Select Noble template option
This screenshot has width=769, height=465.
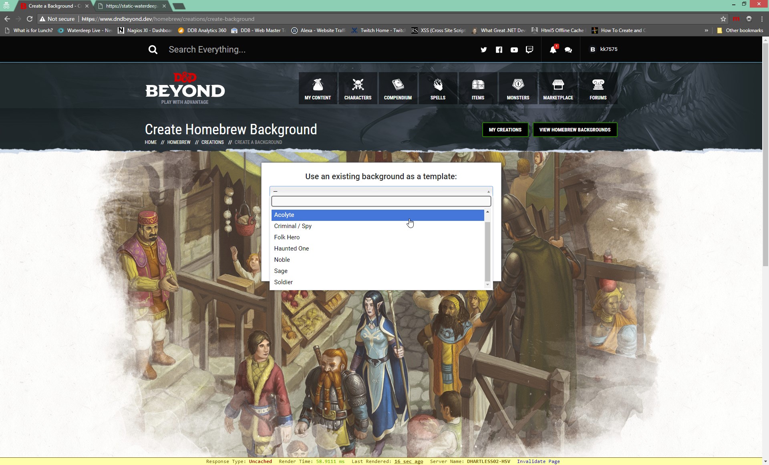click(x=378, y=260)
